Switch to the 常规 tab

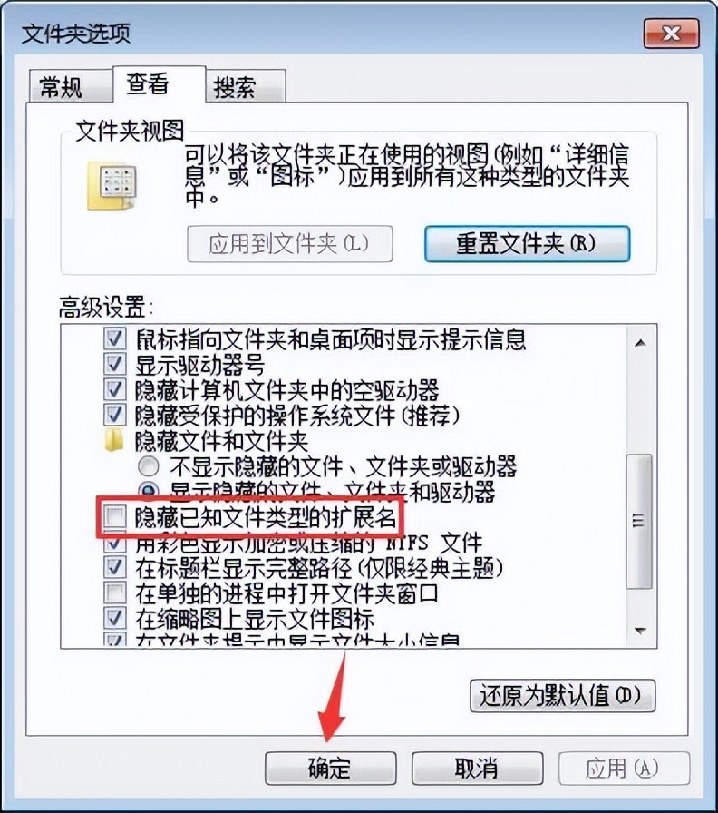pyautogui.click(x=61, y=86)
